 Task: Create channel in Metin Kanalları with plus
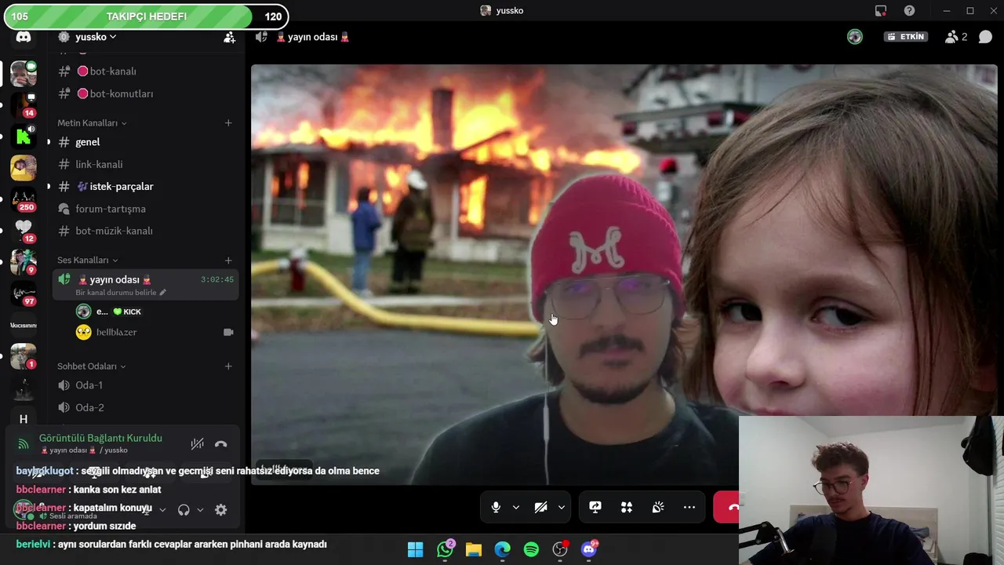(228, 123)
